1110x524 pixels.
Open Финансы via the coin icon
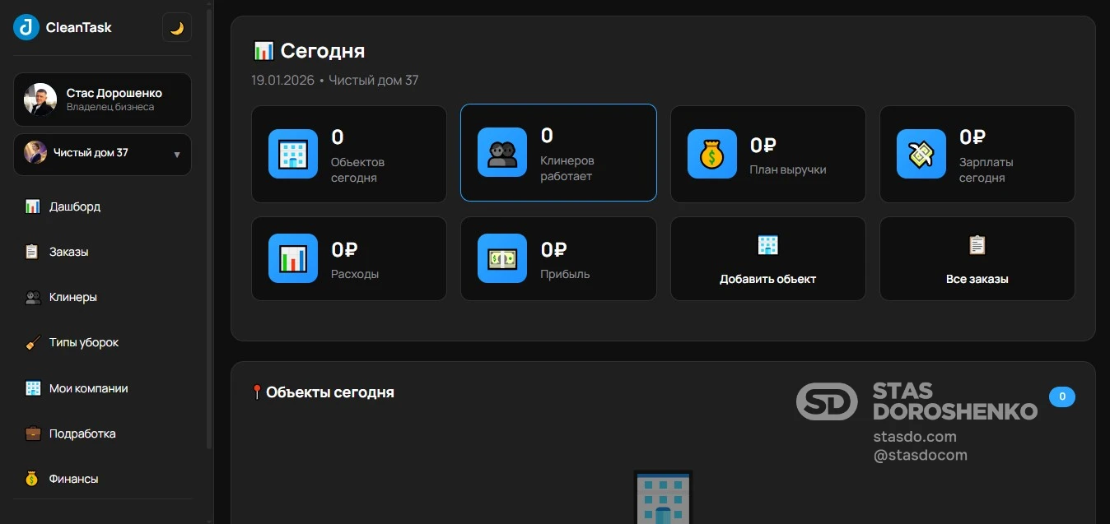tap(32, 478)
